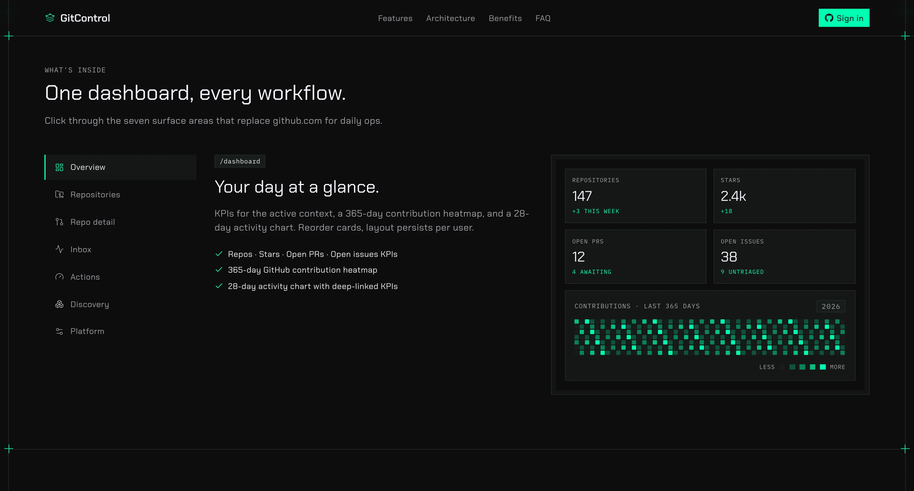Viewport: 914px width, 491px height.
Task: Click the '+3 THIS WEEK' text
Action: 596,211
